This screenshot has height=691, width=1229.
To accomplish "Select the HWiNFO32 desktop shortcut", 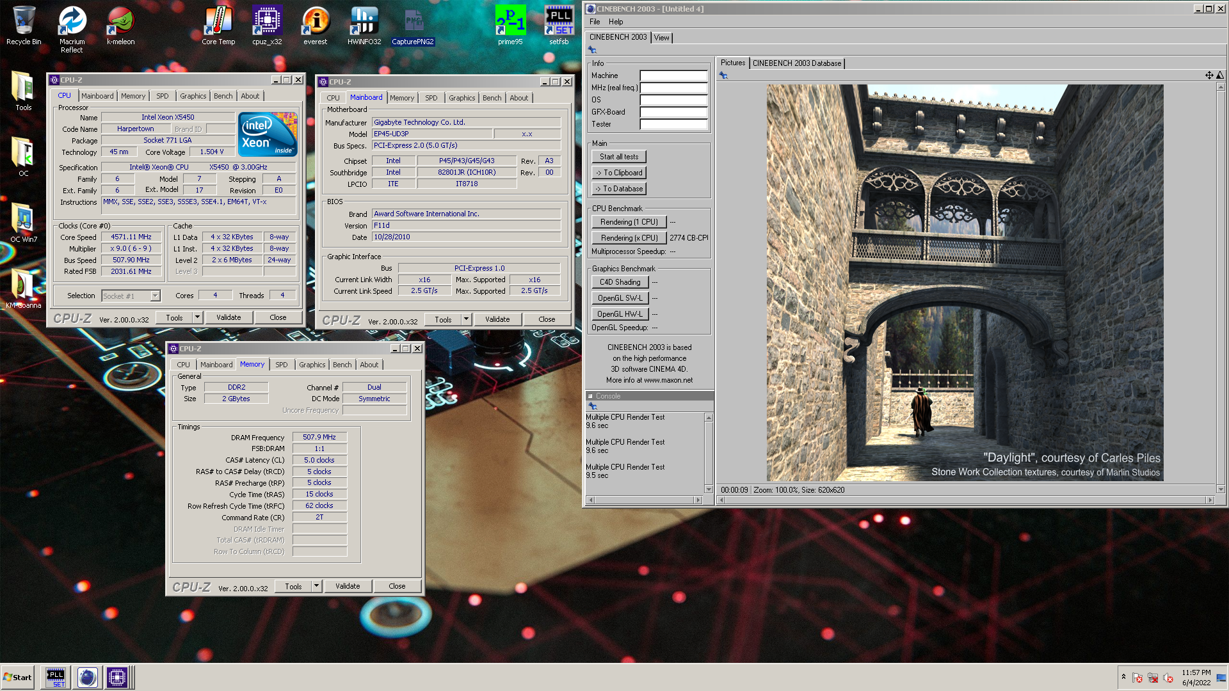I will [x=364, y=26].
